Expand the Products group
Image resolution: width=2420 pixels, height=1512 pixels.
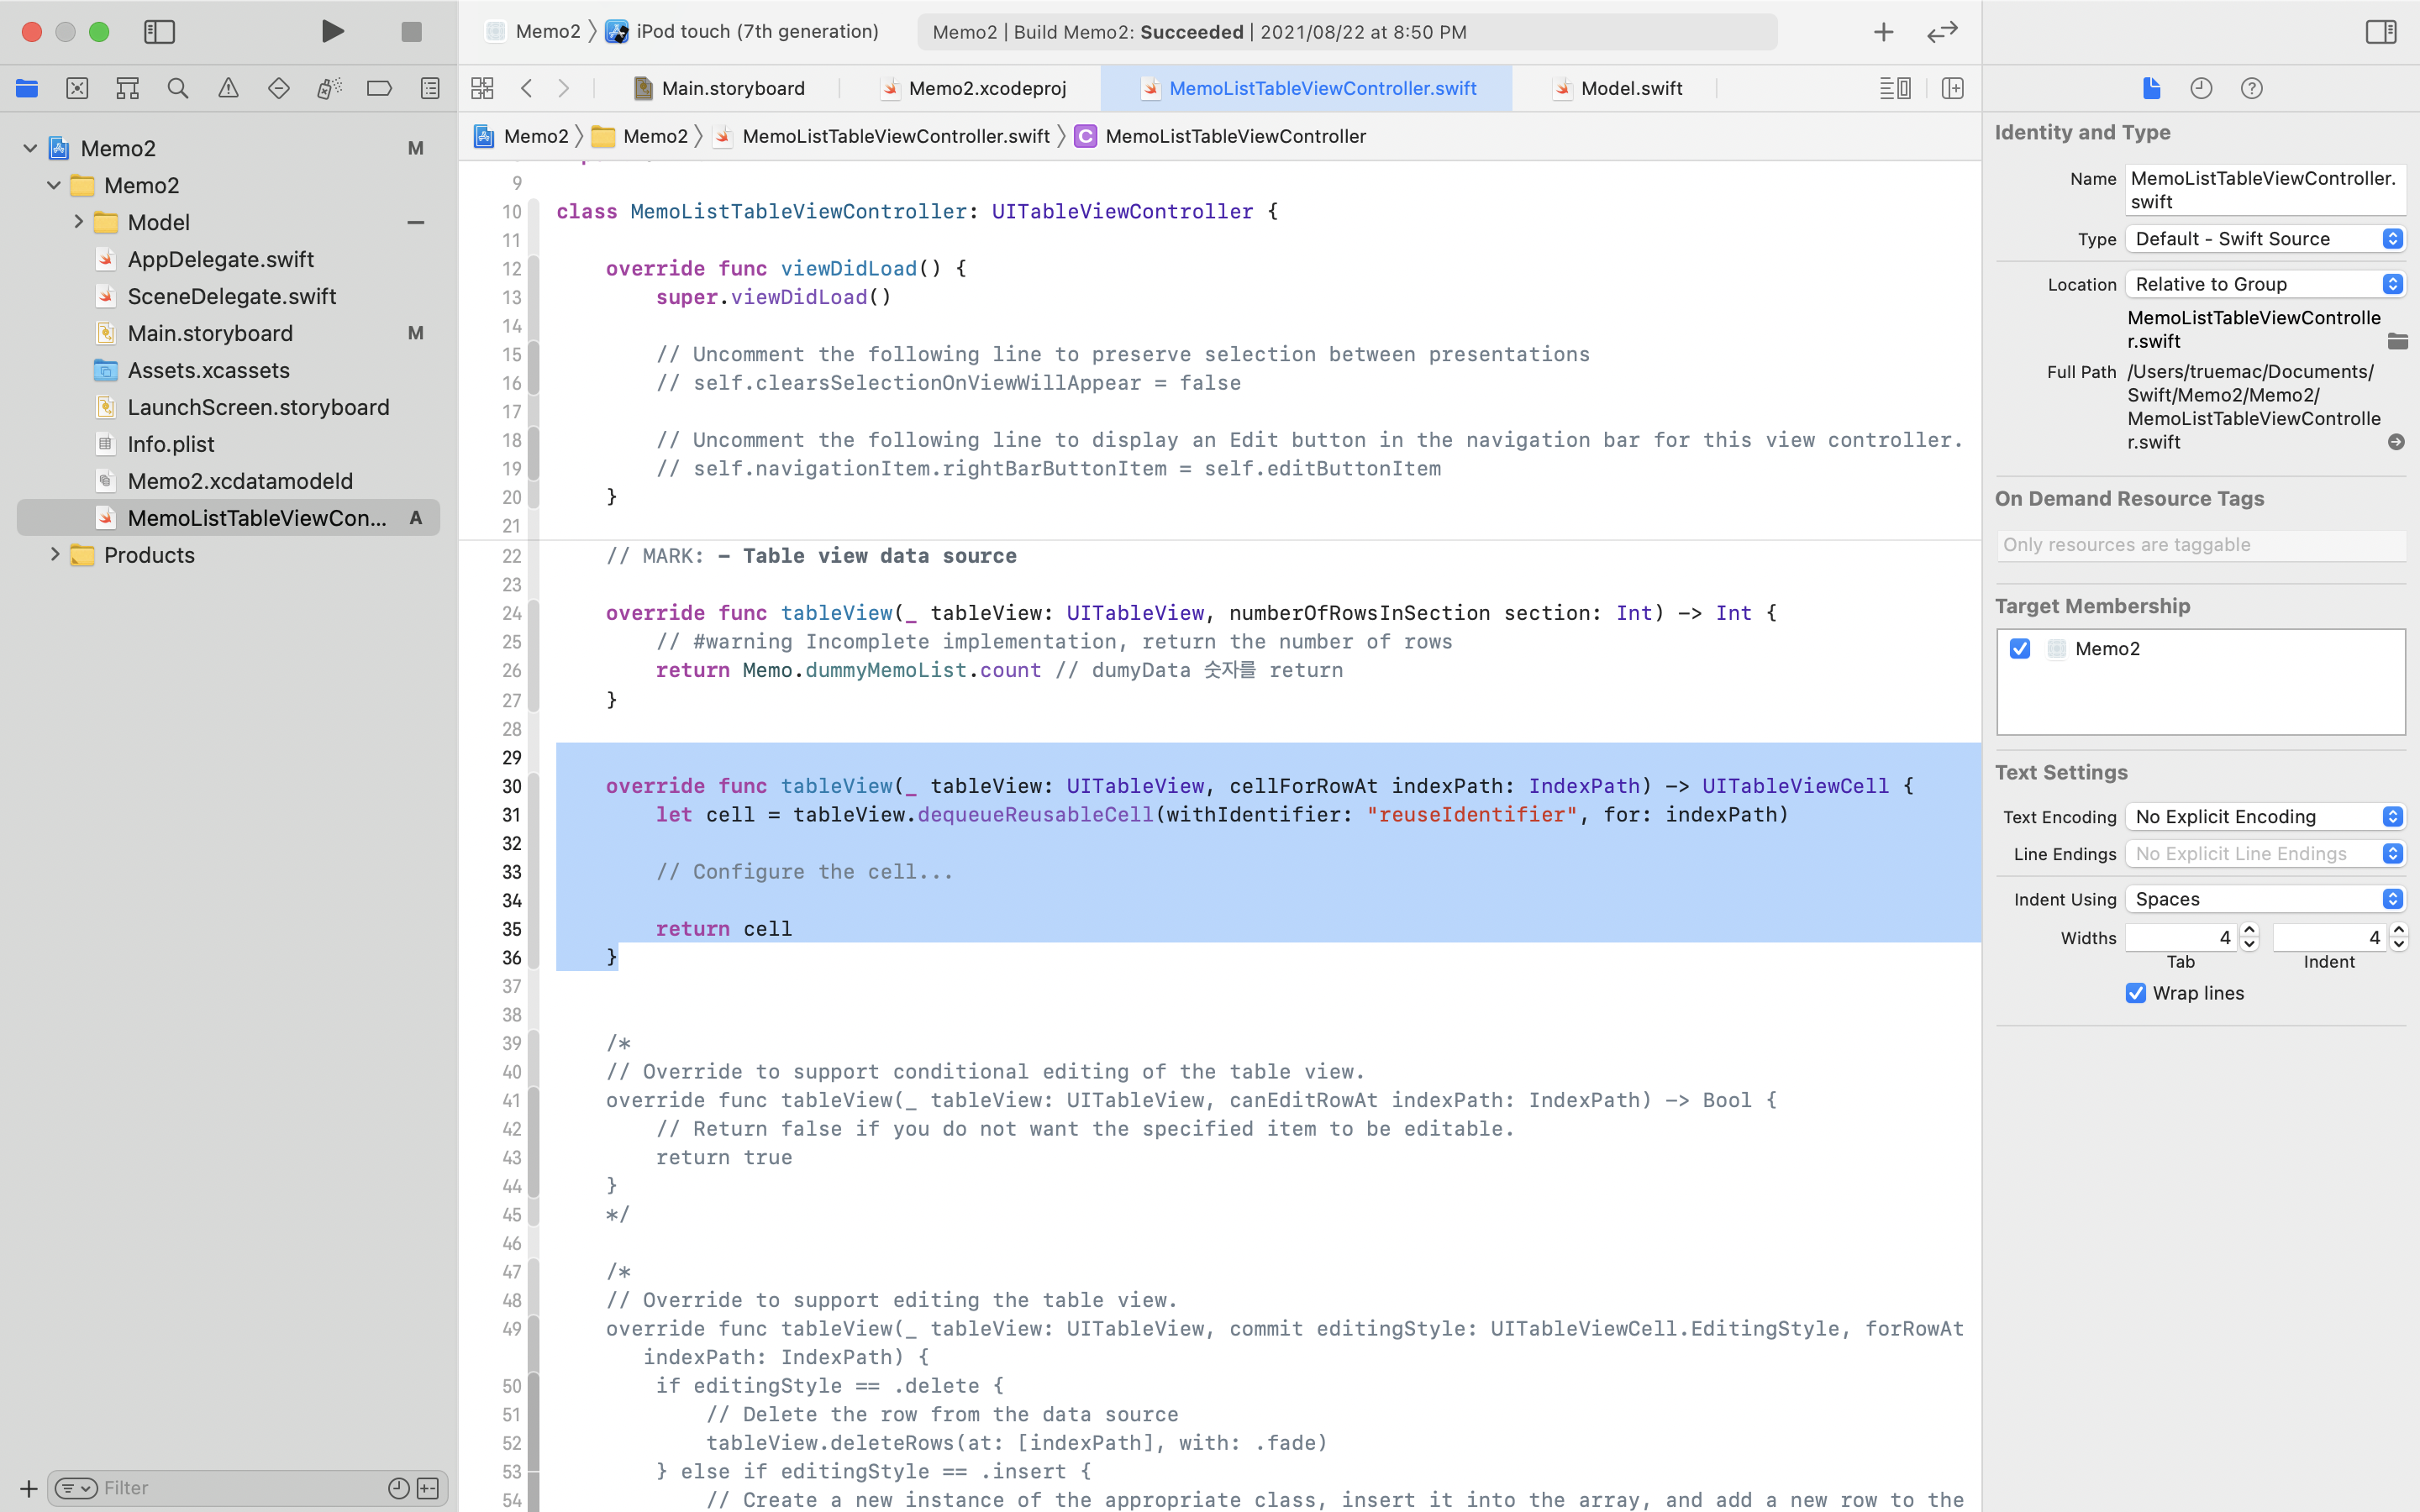tap(55, 555)
